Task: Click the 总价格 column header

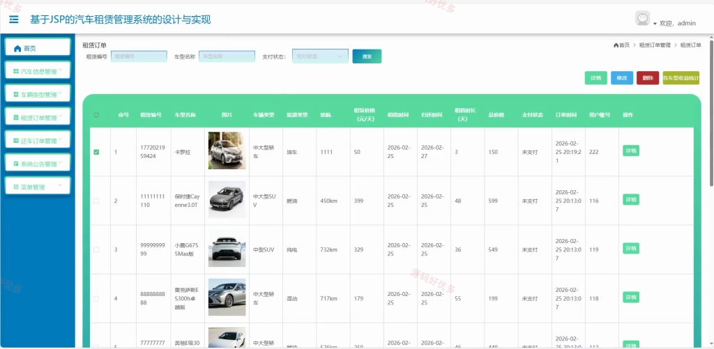Action: click(496, 115)
